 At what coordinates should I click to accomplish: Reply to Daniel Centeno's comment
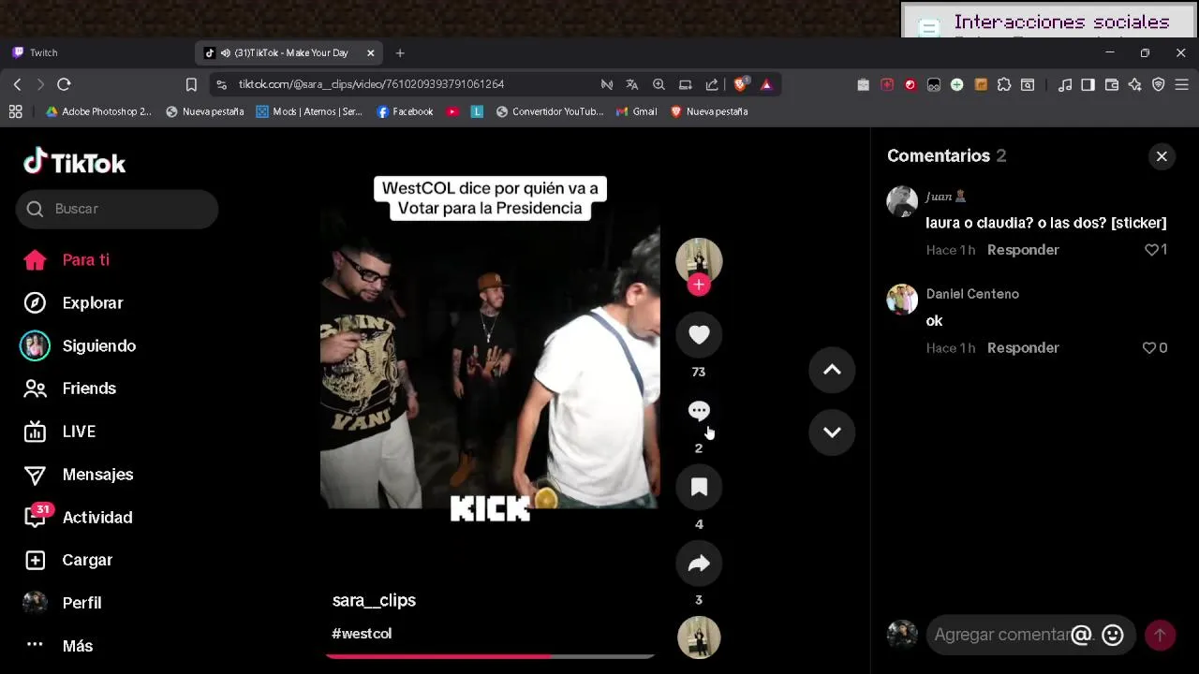[1023, 348]
